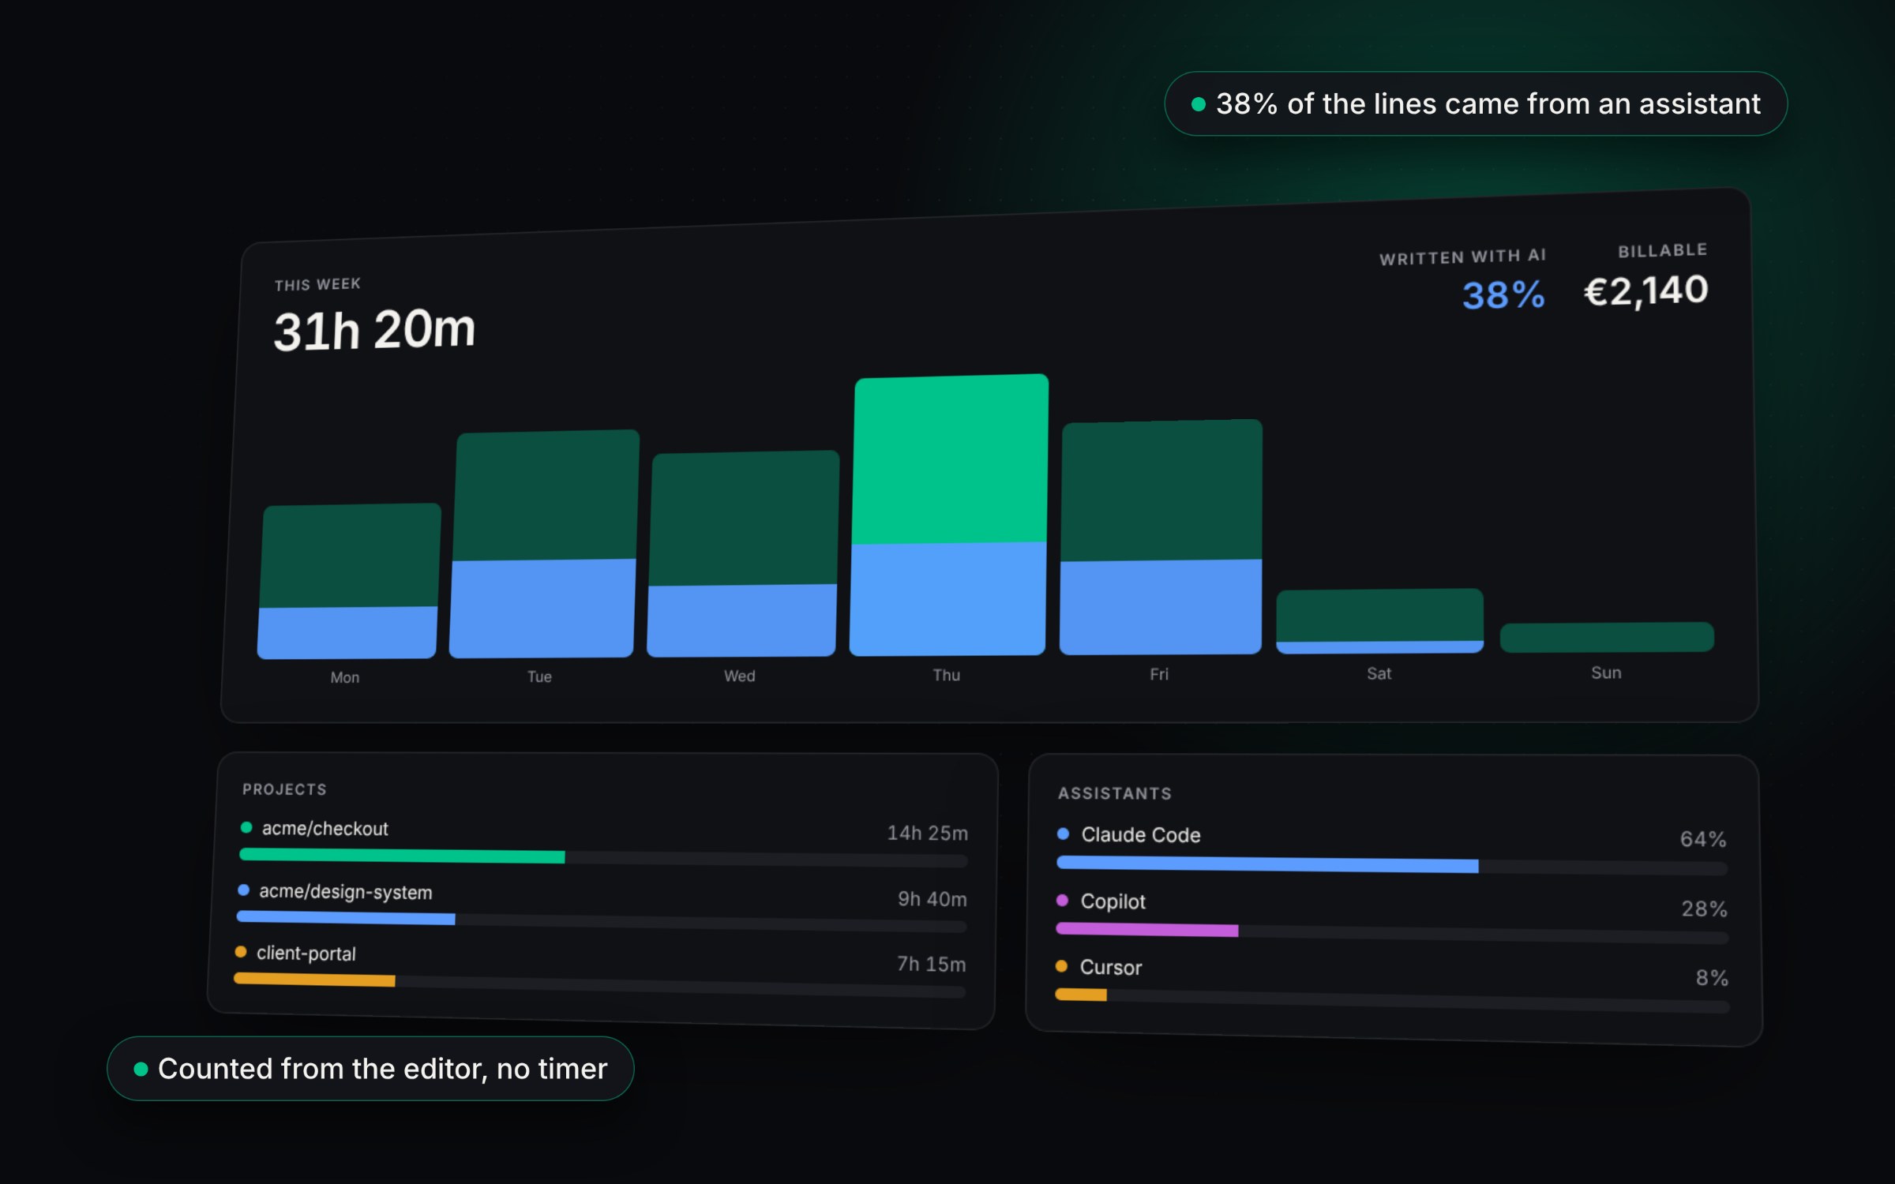Screen dimensions: 1895x1184
Task: Click the 'Copilot' assistant label
Action: tap(1113, 902)
